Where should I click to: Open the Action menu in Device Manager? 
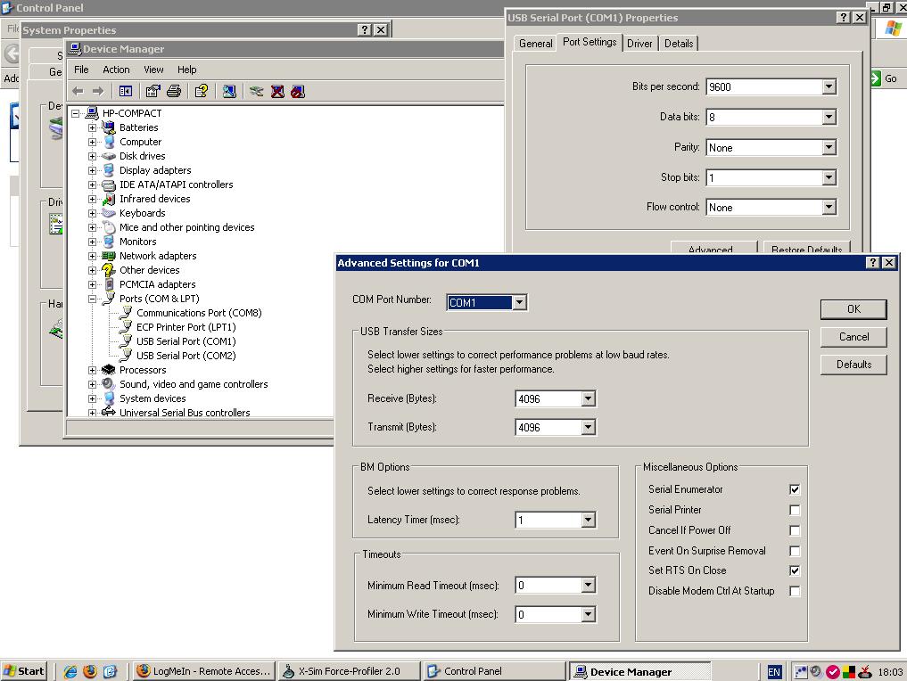[x=116, y=70]
